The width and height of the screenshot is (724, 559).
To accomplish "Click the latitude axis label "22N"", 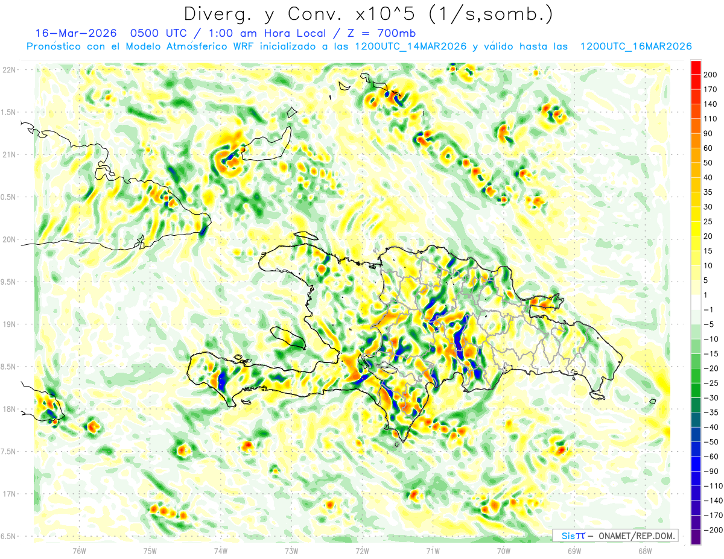I will click(8, 69).
